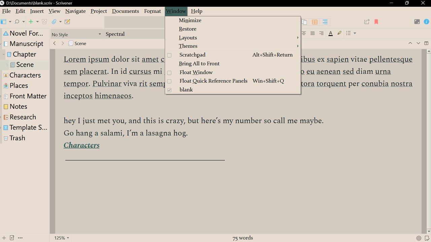Switch to Scrivenings document view icon
This screenshot has height=242, width=431.
click(x=304, y=22)
